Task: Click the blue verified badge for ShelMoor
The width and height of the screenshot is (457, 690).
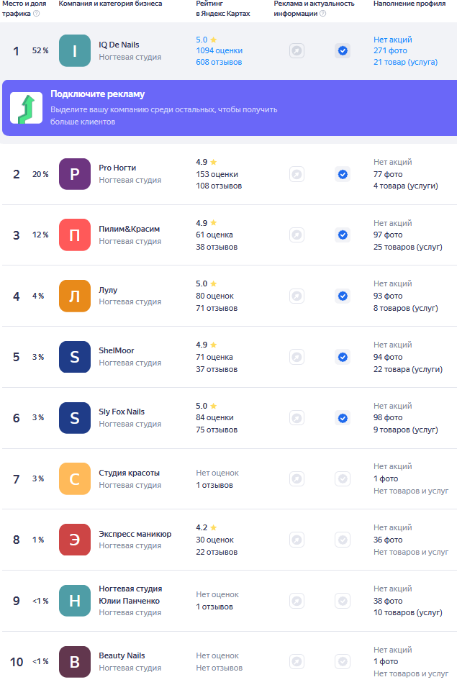Action: point(343,357)
